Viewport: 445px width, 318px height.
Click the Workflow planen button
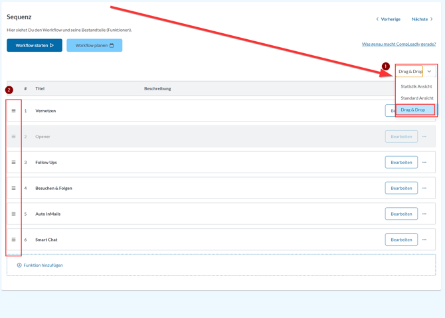coord(94,45)
